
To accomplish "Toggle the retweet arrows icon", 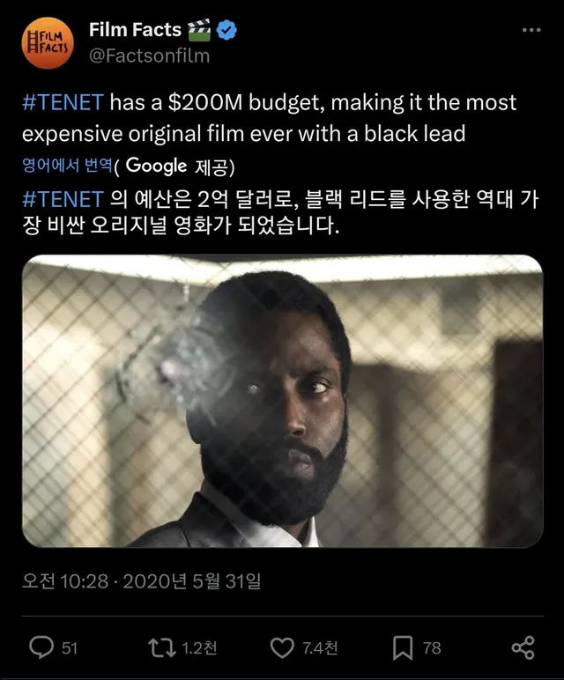I will (161, 648).
